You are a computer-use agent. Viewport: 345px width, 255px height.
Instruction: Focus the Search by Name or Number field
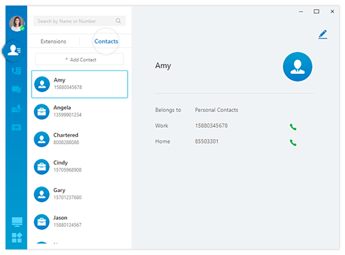(79, 21)
